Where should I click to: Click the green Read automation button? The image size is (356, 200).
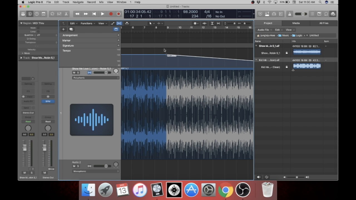28,122
